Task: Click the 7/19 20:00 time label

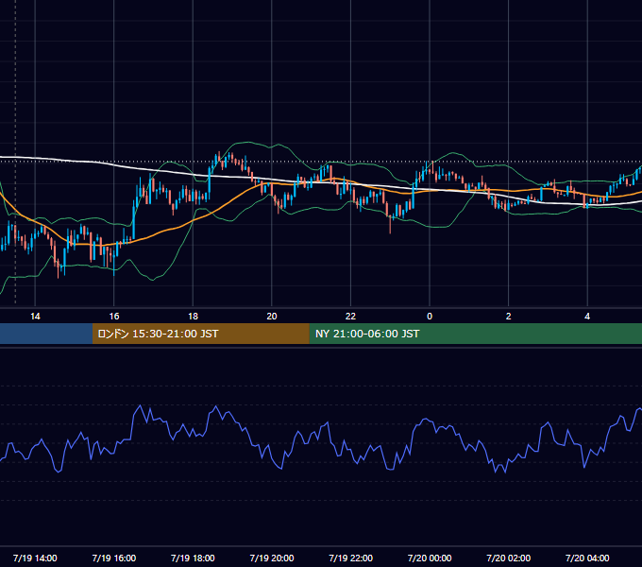Action: [272, 558]
